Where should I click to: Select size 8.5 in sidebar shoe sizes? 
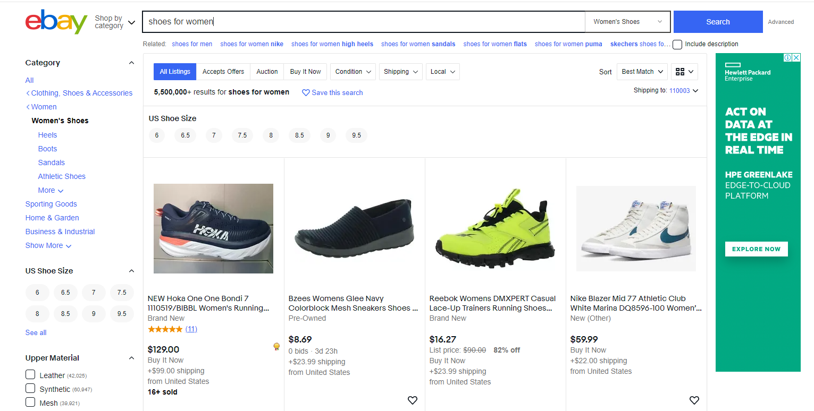65,314
